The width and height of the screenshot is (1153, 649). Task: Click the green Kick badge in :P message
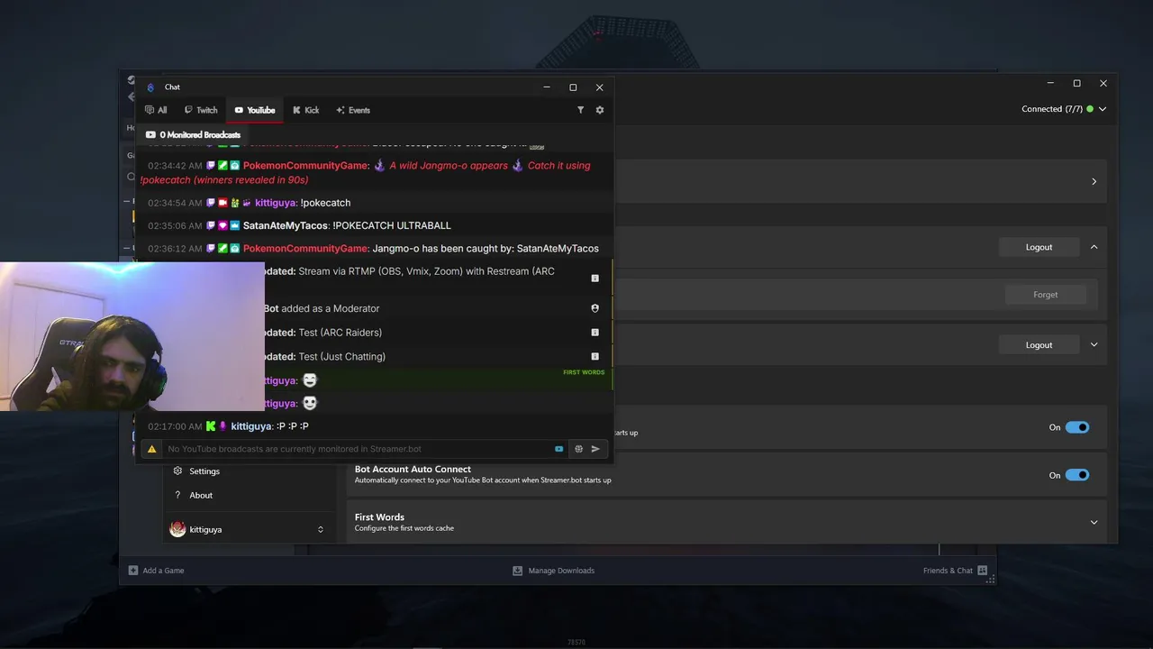click(211, 426)
